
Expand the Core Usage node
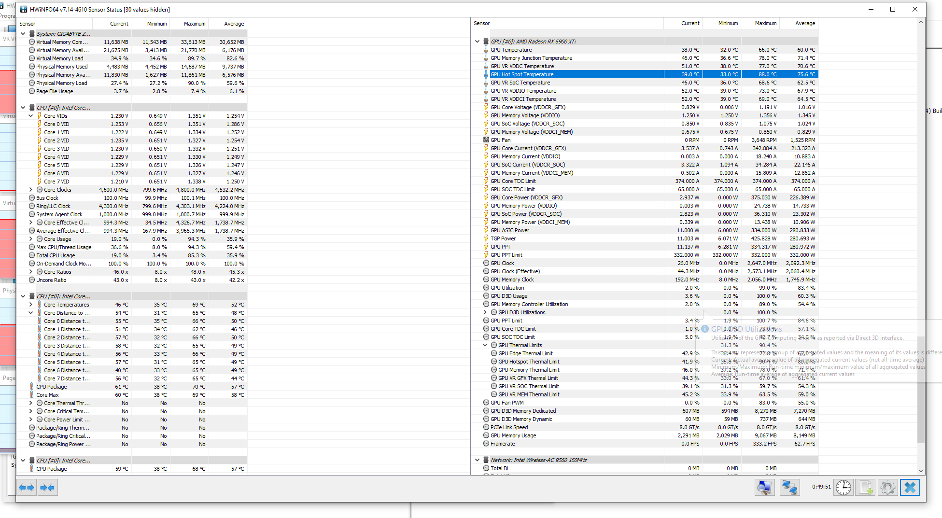(x=30, y=239)
